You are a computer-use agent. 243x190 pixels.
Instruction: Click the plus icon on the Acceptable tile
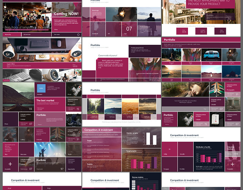pos(10,164)
